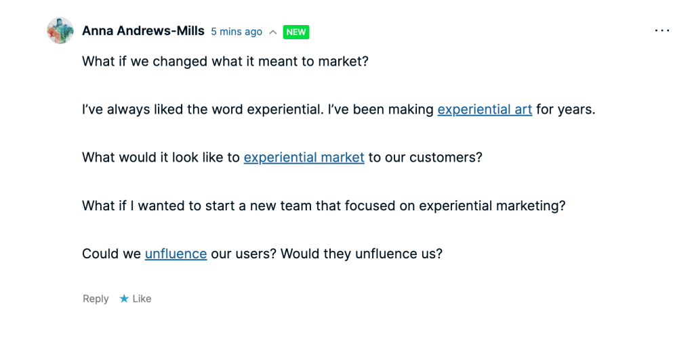Click Anna Andrews-Mills' profile avatar
The width and height of the screenshot is (694, 351).
60,31
